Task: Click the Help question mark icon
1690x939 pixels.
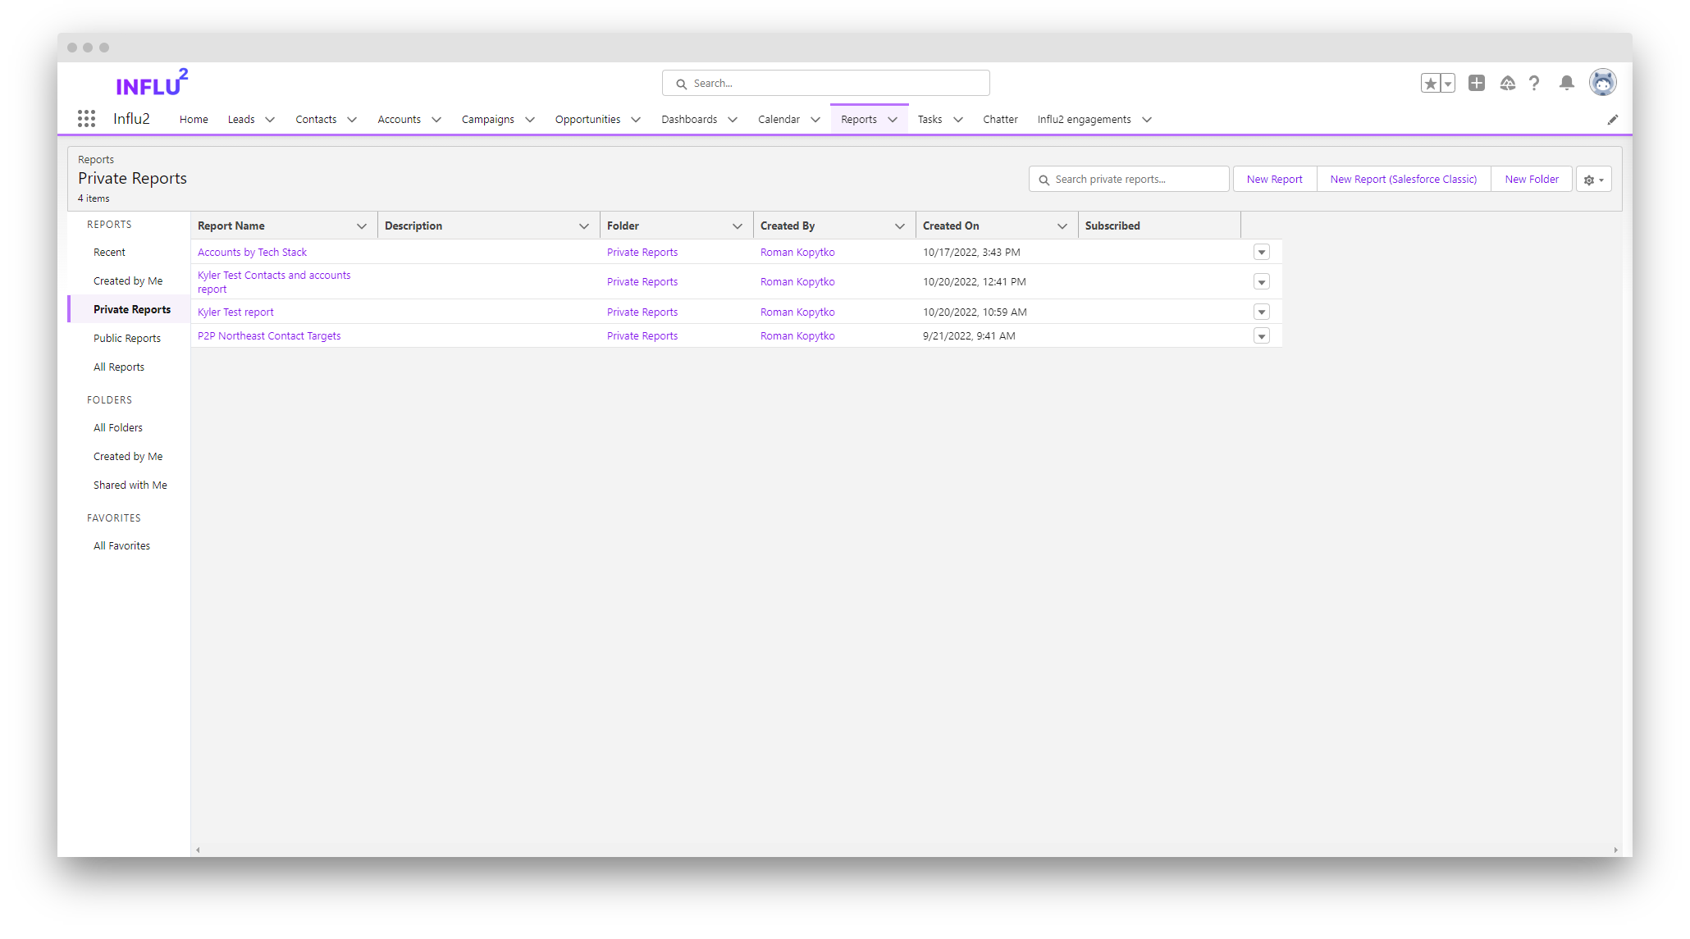Action: [1534, 83]
